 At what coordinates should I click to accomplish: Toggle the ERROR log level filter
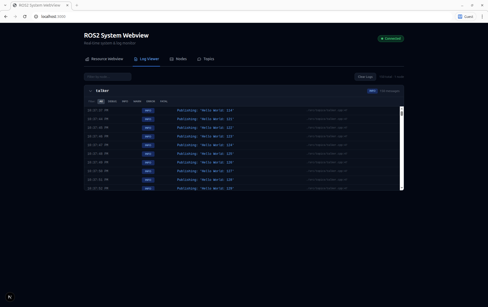point(151,101)
